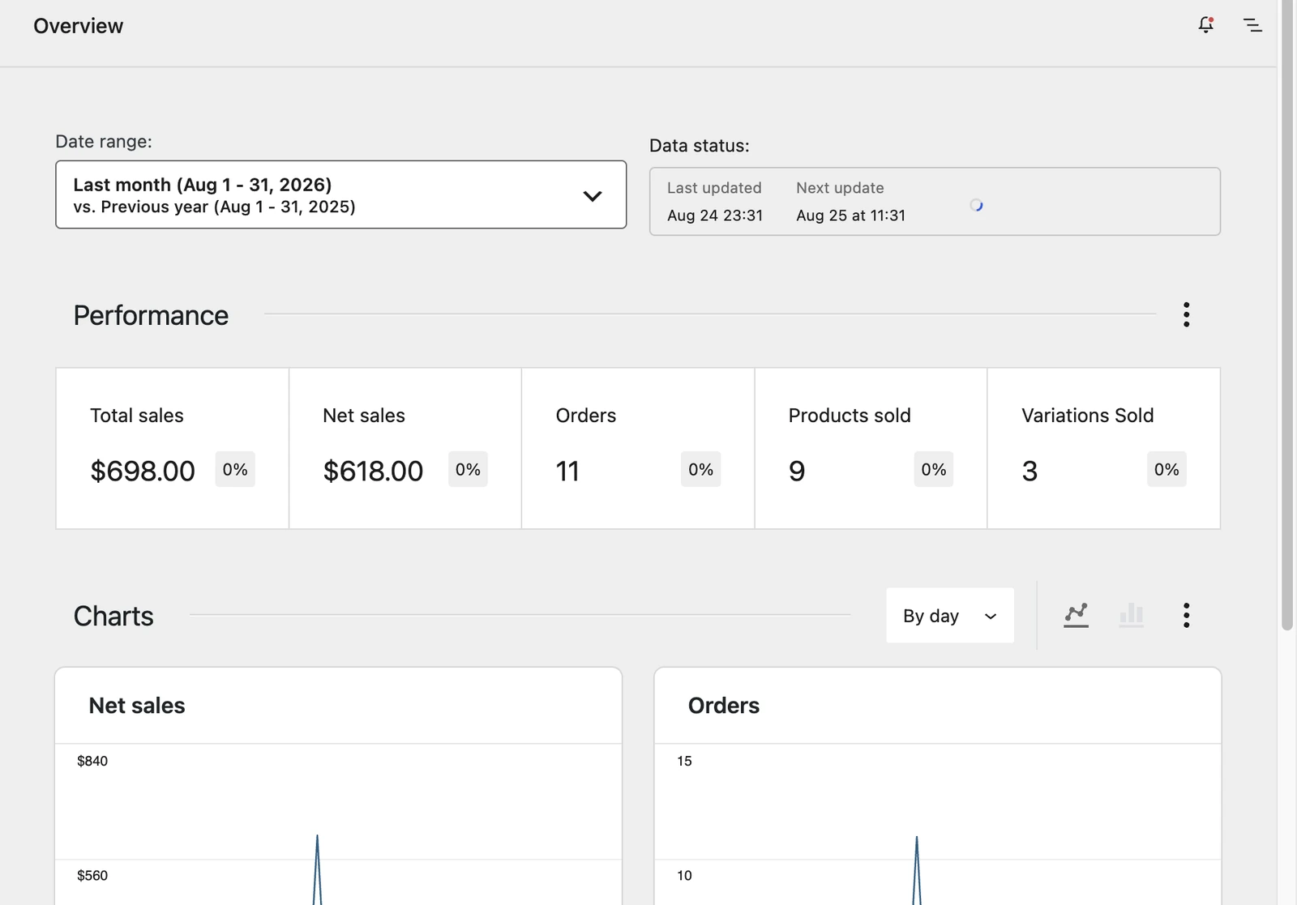Open the Orders performance card
1297x905 pixels.
point(638,448)
